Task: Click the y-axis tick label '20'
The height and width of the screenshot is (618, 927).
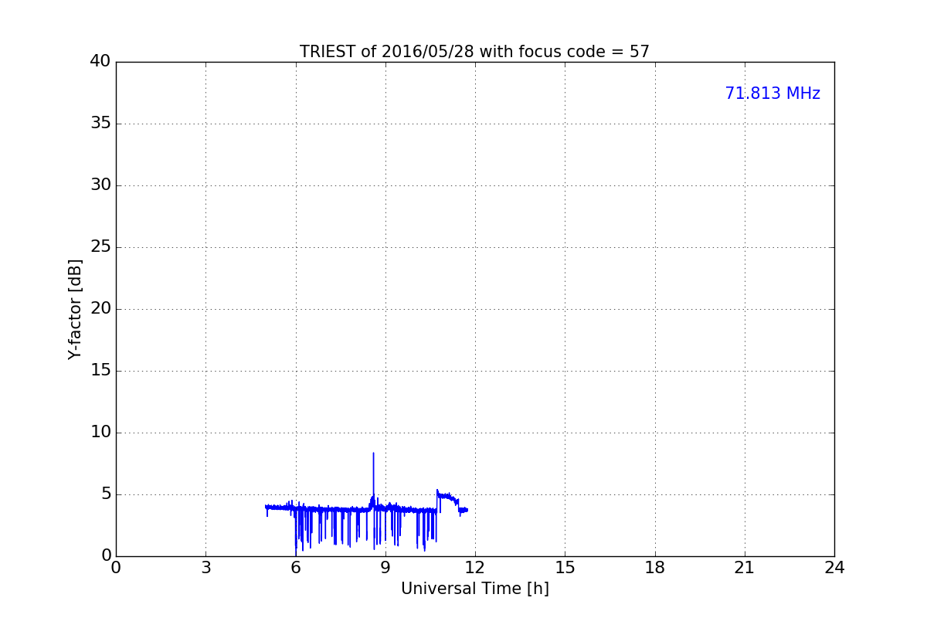Action: 100,309
